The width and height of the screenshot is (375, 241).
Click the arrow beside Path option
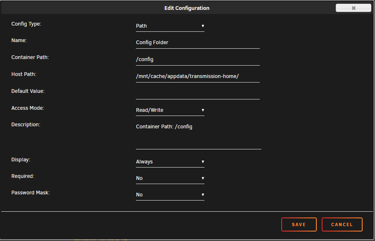point(203,26)
